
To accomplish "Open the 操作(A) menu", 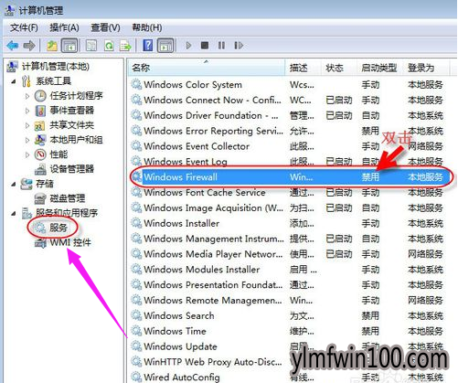I will pos(64,27).
